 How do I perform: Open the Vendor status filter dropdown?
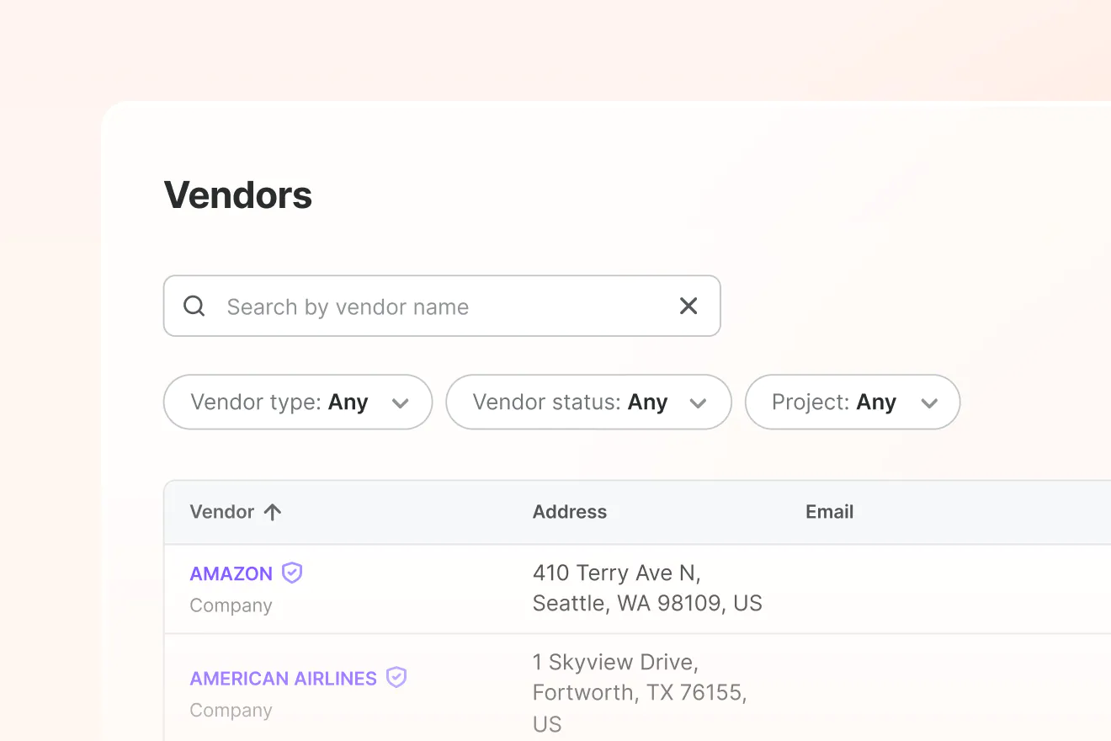[x=588, y=402]
